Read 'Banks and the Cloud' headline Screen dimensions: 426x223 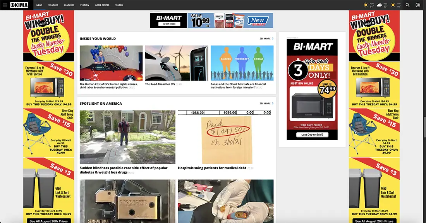(x=238, y=86)
